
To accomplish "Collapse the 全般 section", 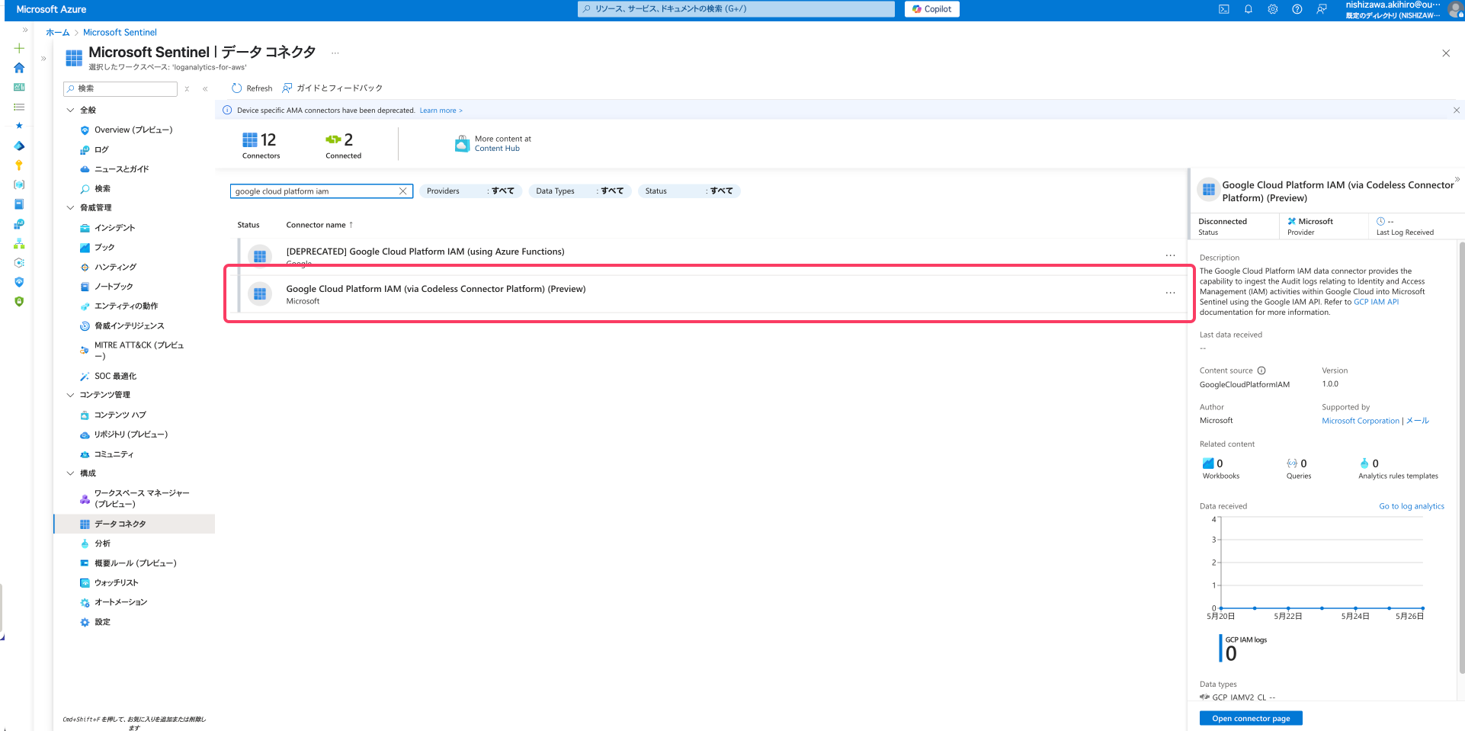I will [x=71, y=111].
